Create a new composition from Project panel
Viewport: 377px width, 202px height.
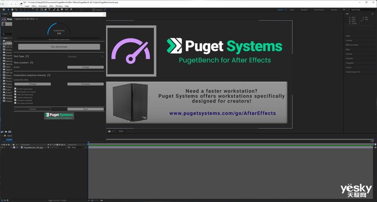10,132
